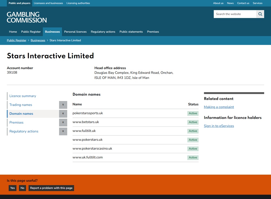This screenshot has height=199, width=271.
Task: Select Licensees and businesses top tab
Action: coord(49,3)
